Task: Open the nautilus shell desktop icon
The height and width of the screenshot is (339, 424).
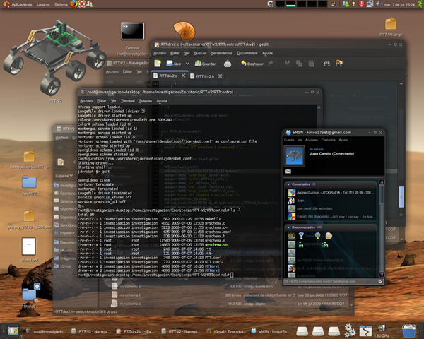Action: [x=184, y=31]
